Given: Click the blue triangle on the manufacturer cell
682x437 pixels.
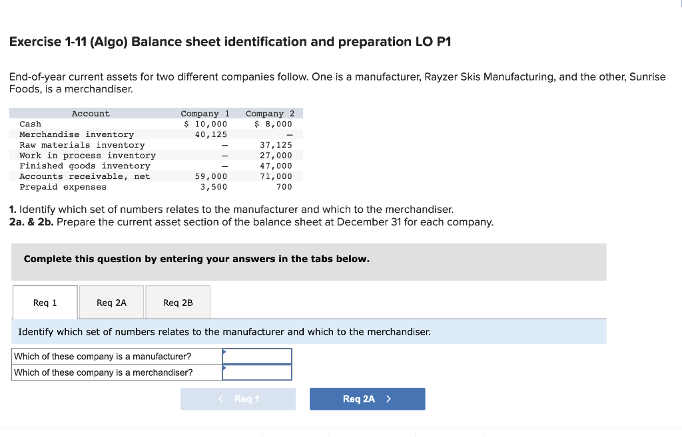Looking at the screenshot, I should point(226,353).
